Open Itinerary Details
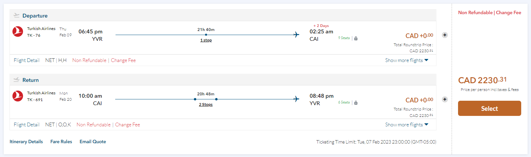This screenshot has width=531, height=157. (26, 142)
